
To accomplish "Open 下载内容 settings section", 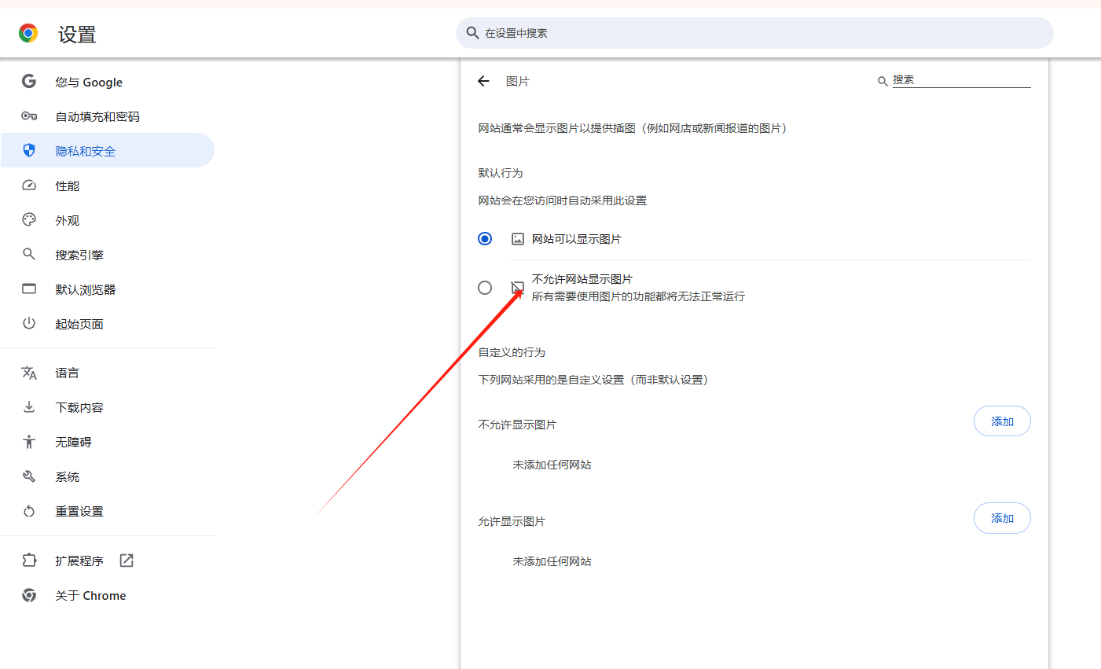I will point(108,407).
